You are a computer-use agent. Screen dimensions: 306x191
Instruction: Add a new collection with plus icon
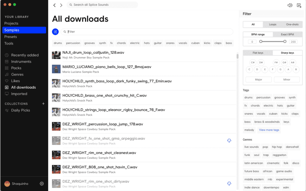pos(43,104)
